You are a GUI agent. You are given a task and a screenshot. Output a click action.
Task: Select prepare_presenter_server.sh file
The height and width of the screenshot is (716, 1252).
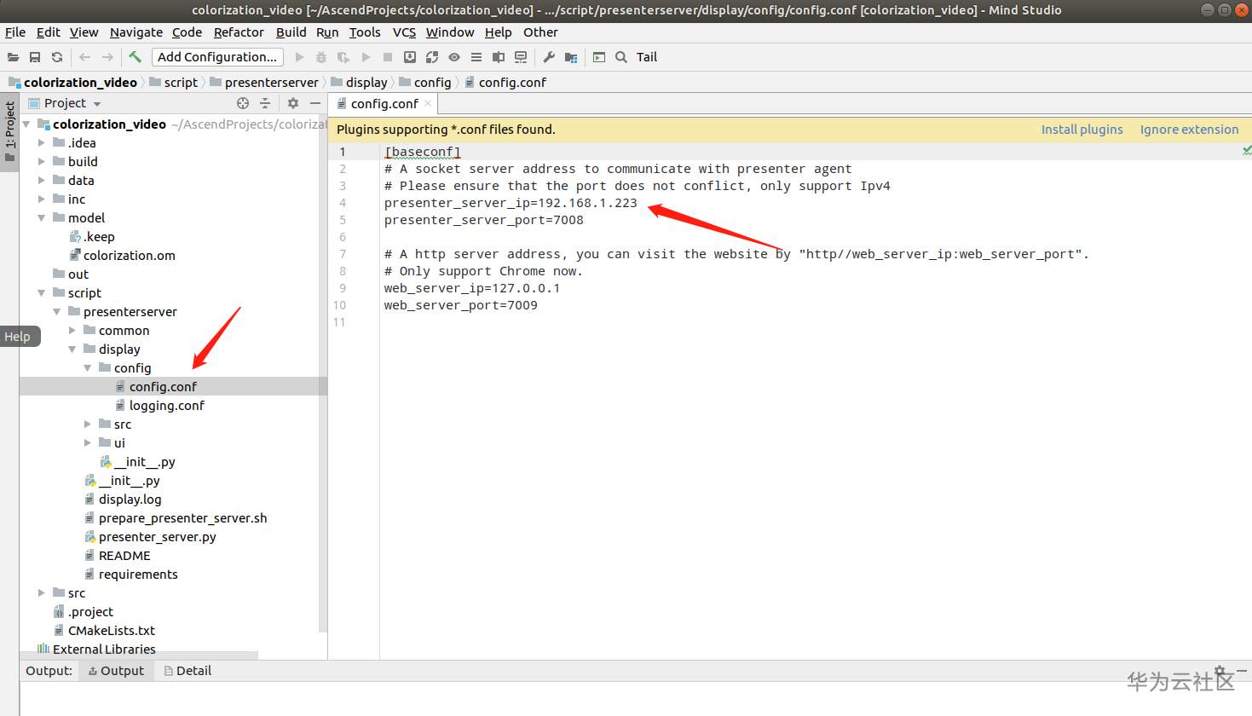click(x=183, y=518)
